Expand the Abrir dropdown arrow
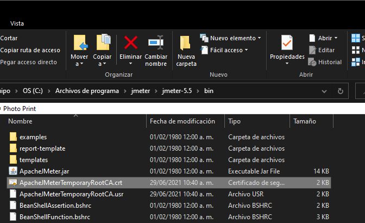Screen dimensions: 365x223 point(336,38)
